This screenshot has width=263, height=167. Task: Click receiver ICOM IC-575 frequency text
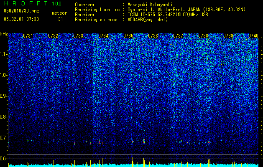click(168, 15)
